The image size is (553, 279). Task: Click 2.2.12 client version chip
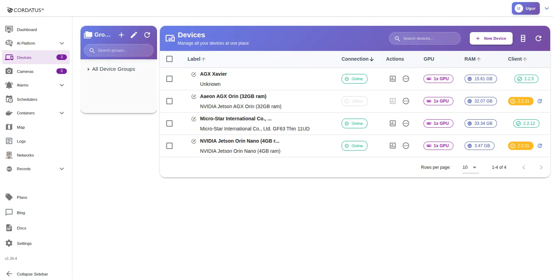(x=526, y=123)
